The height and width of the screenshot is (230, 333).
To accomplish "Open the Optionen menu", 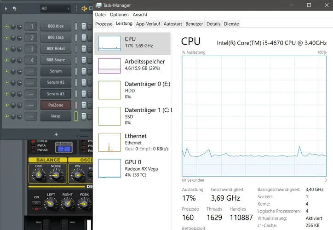I will 119,15.
